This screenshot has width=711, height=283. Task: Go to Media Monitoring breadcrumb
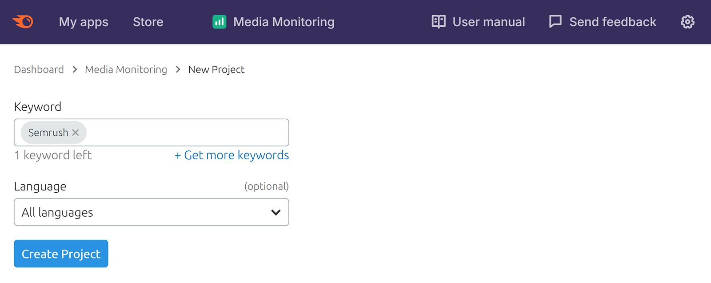[126, 69]
